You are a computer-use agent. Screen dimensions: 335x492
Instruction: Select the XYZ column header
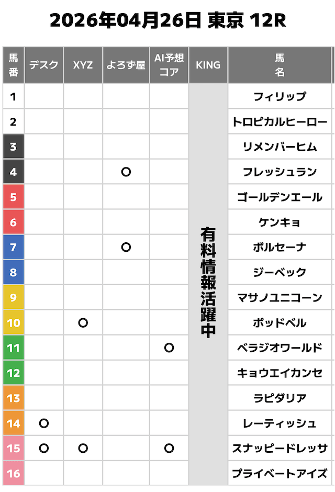coord(83,65)
